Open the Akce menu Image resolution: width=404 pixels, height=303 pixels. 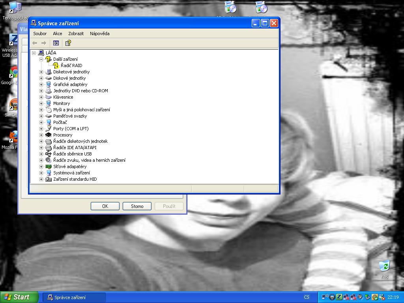click(x=58, y=34)
